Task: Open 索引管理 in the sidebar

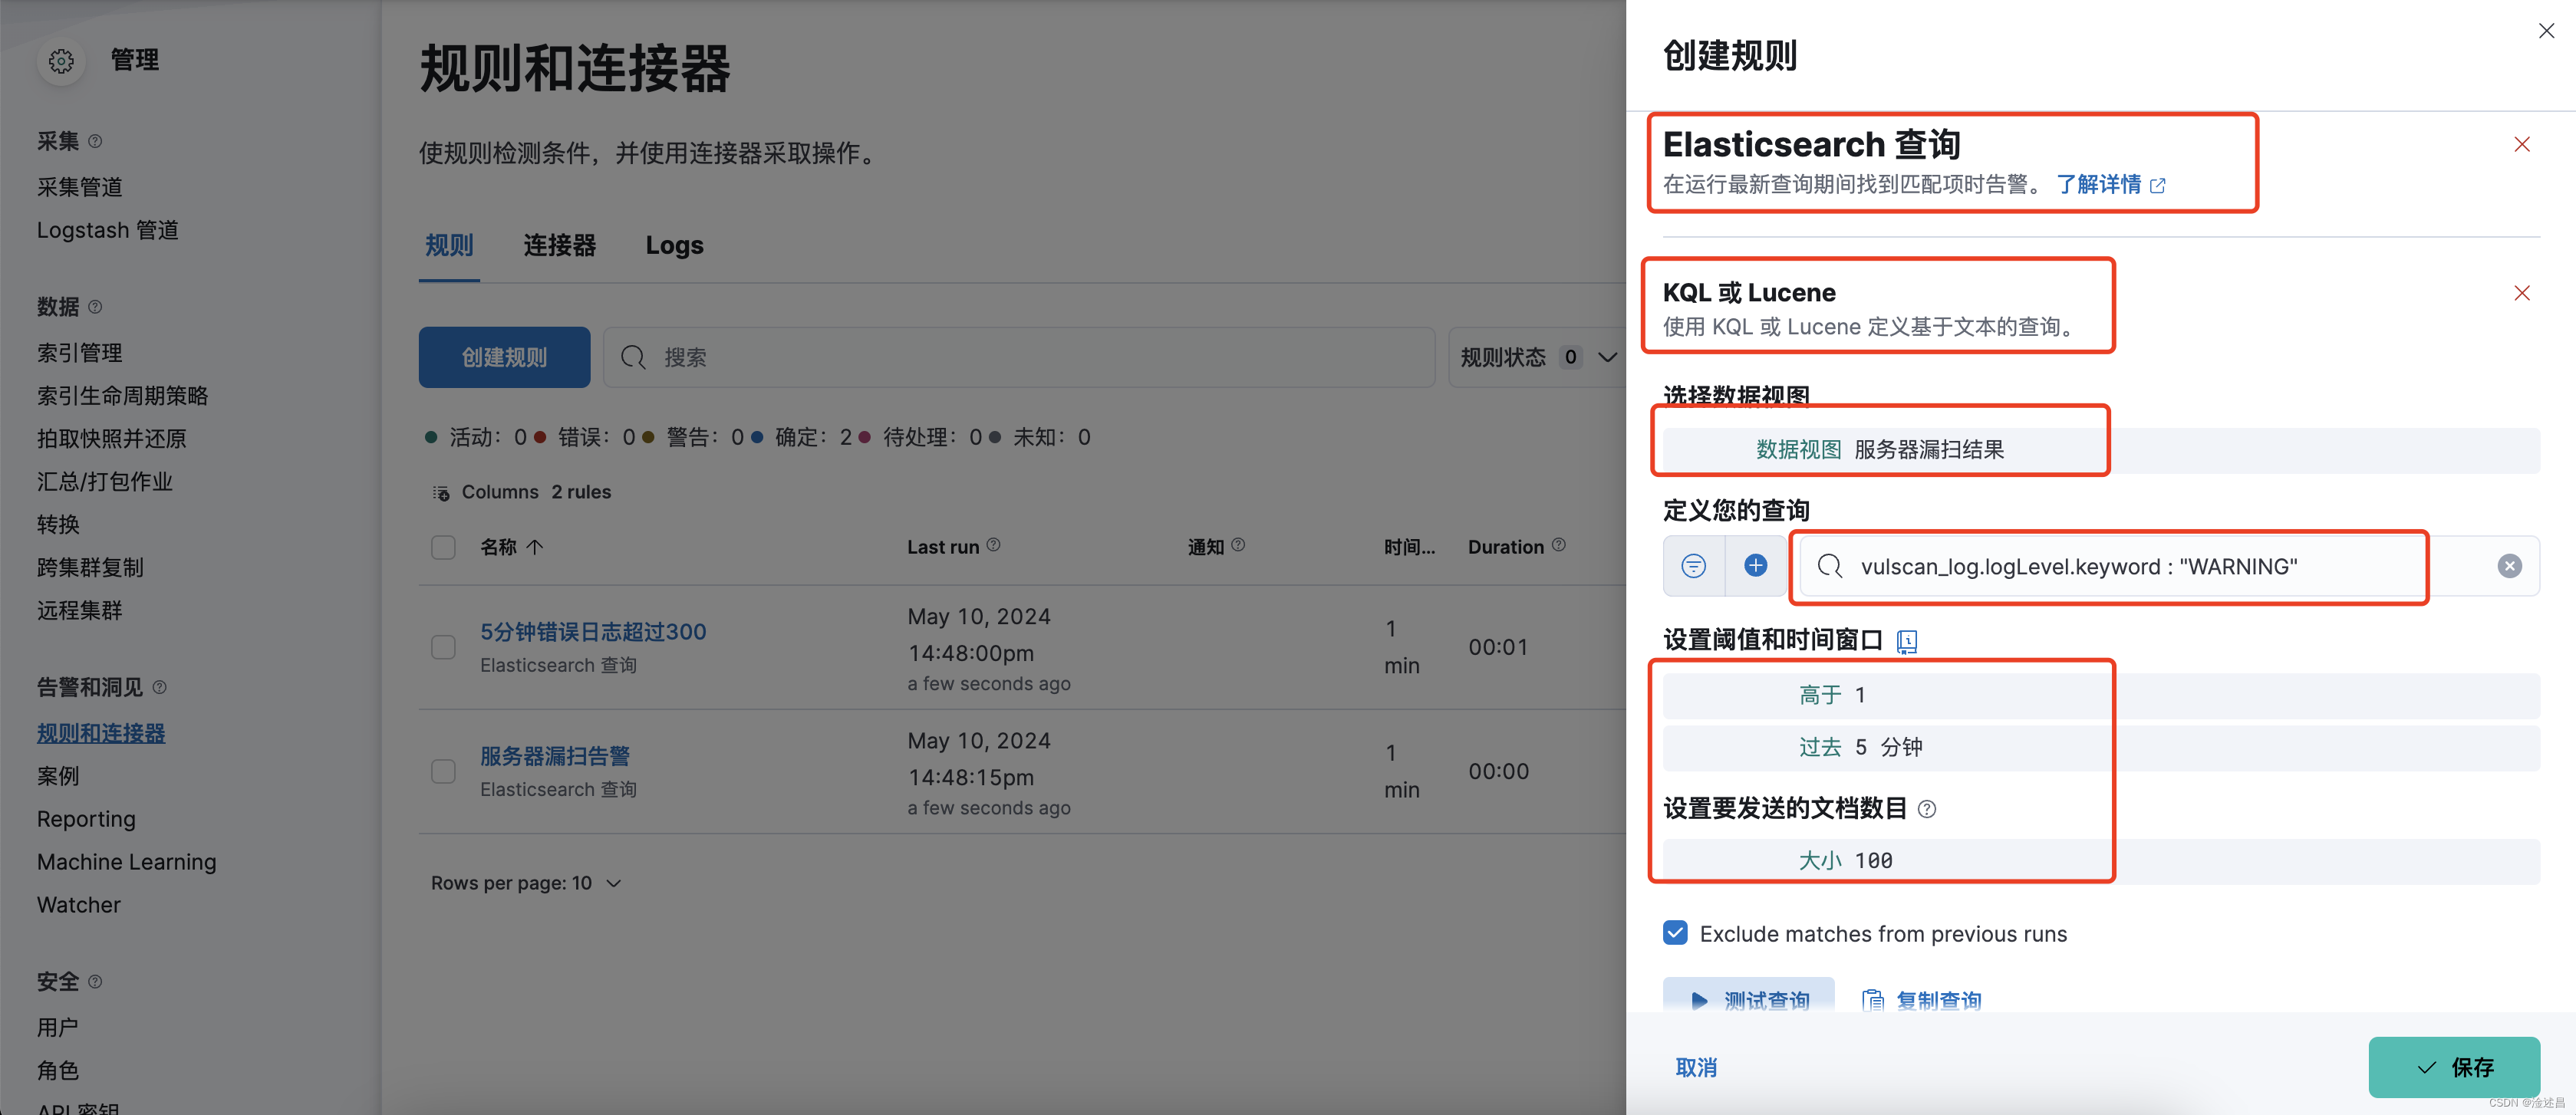Action: coord(80,353)
